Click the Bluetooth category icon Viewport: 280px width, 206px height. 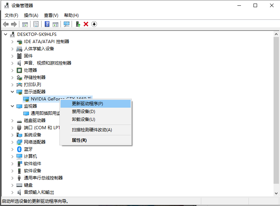click(x=19, y=149)
